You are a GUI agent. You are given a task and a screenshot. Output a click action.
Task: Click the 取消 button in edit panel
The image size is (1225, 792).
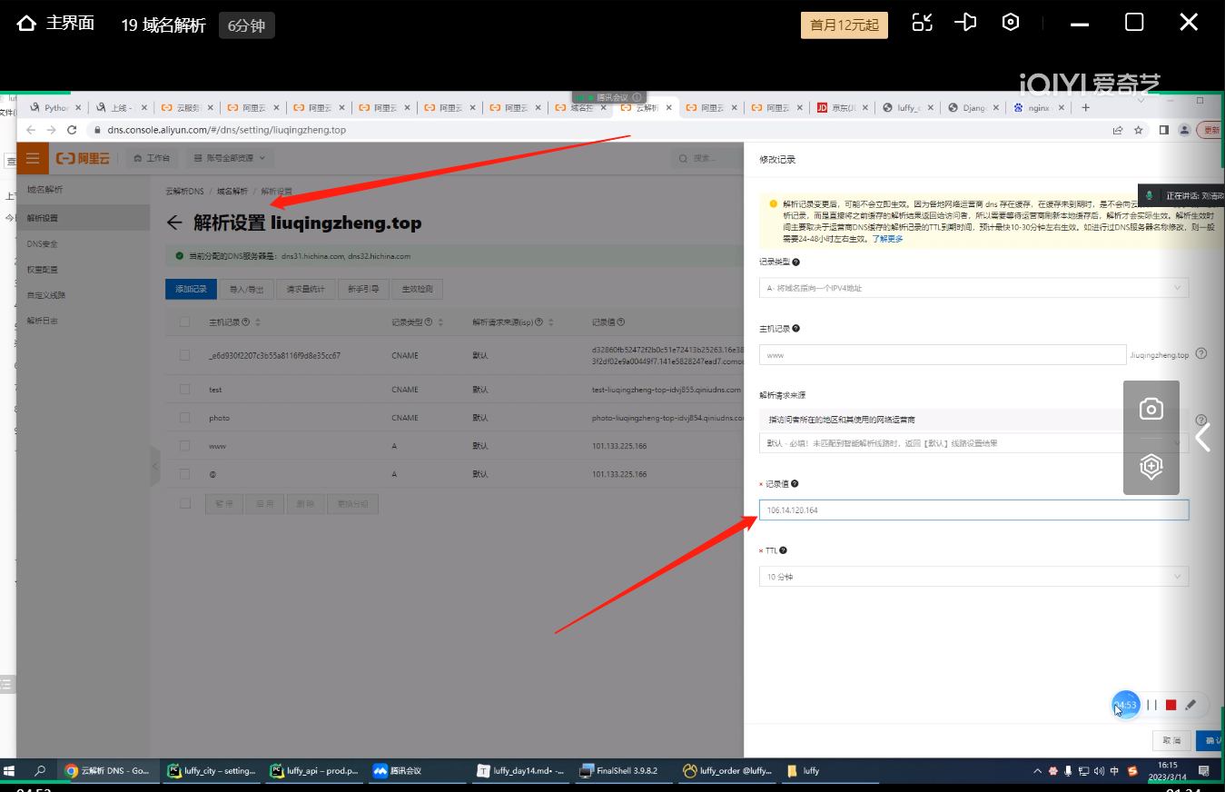pyautogui.click(x=1171, y=740)
